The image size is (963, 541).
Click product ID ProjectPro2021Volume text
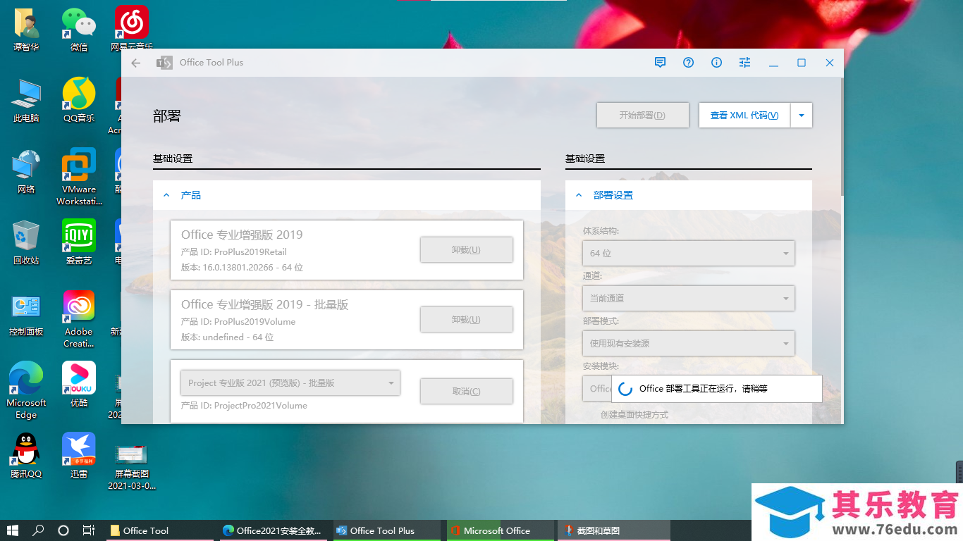(x=244, y=405)
